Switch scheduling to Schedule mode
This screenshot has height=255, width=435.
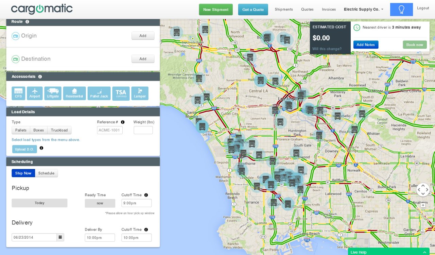click(x=46, y=173)
